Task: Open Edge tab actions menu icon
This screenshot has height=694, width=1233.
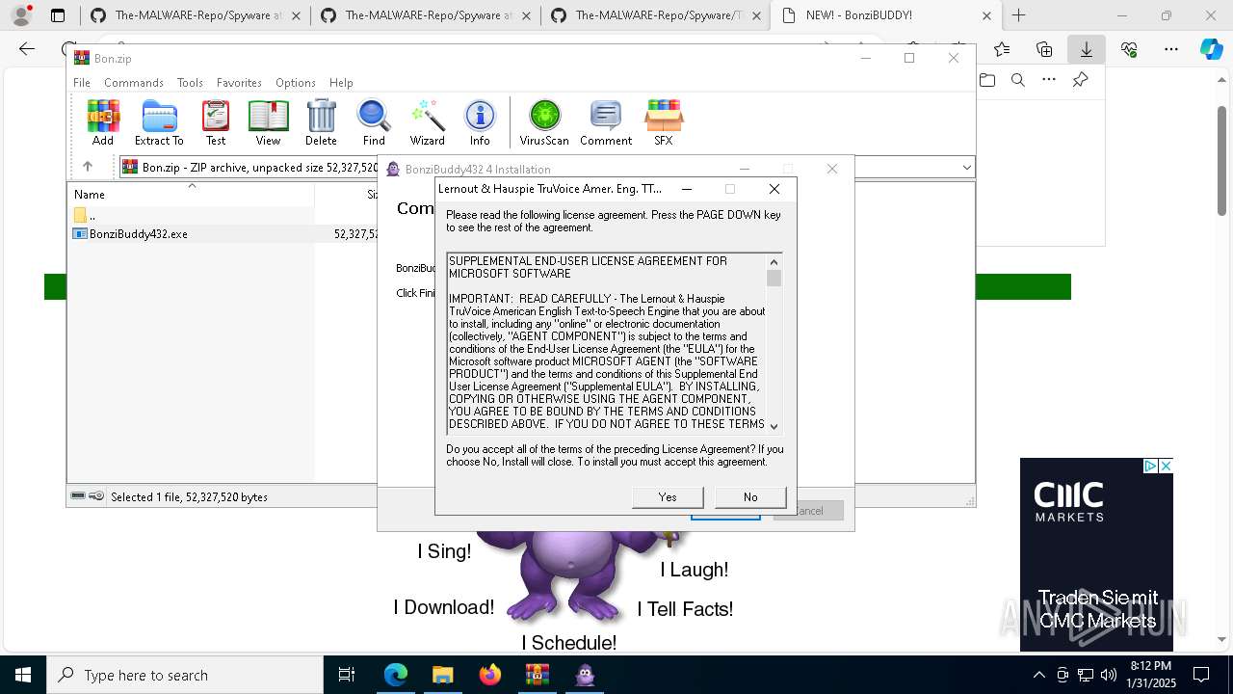Action: [58, 15]
